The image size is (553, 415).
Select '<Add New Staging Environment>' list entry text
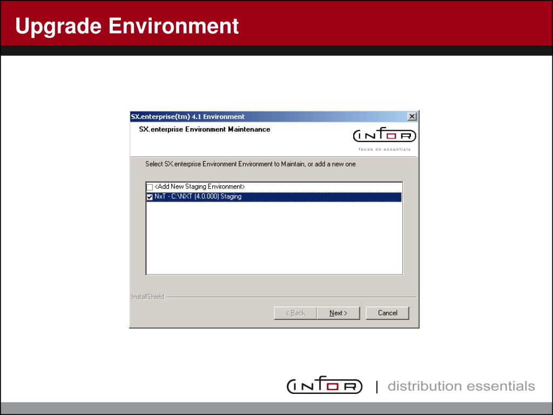click(x=200, y=186)
